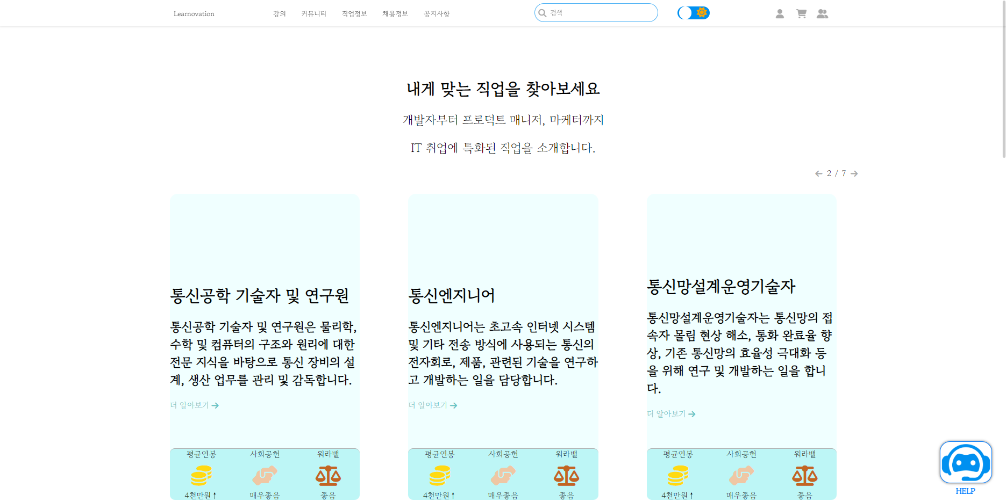Select the community members icon
Screen dimensions: 1006x502
point(823,13)
